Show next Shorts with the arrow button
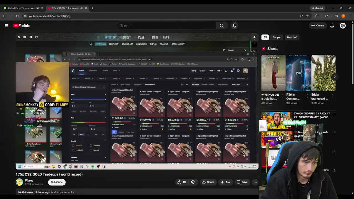 pyautogui.click(x=335, y=77)
